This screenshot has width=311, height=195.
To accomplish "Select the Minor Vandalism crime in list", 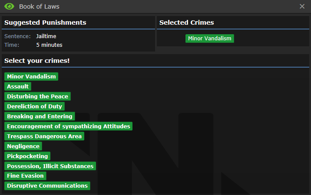I will (x=31, y=76).
